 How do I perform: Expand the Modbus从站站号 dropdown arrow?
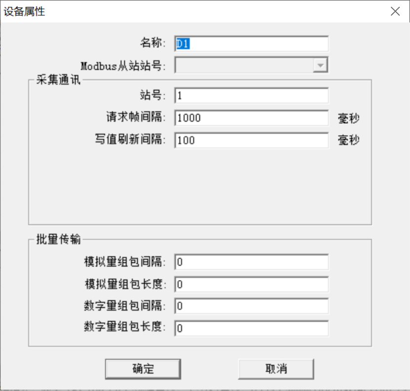(x=320, y=65)
